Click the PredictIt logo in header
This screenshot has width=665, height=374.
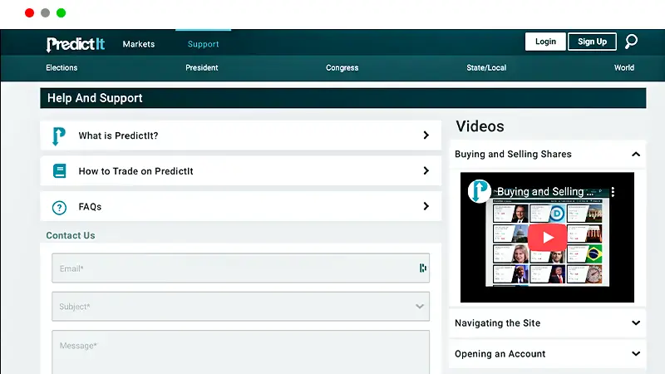(x=76, y=44)
